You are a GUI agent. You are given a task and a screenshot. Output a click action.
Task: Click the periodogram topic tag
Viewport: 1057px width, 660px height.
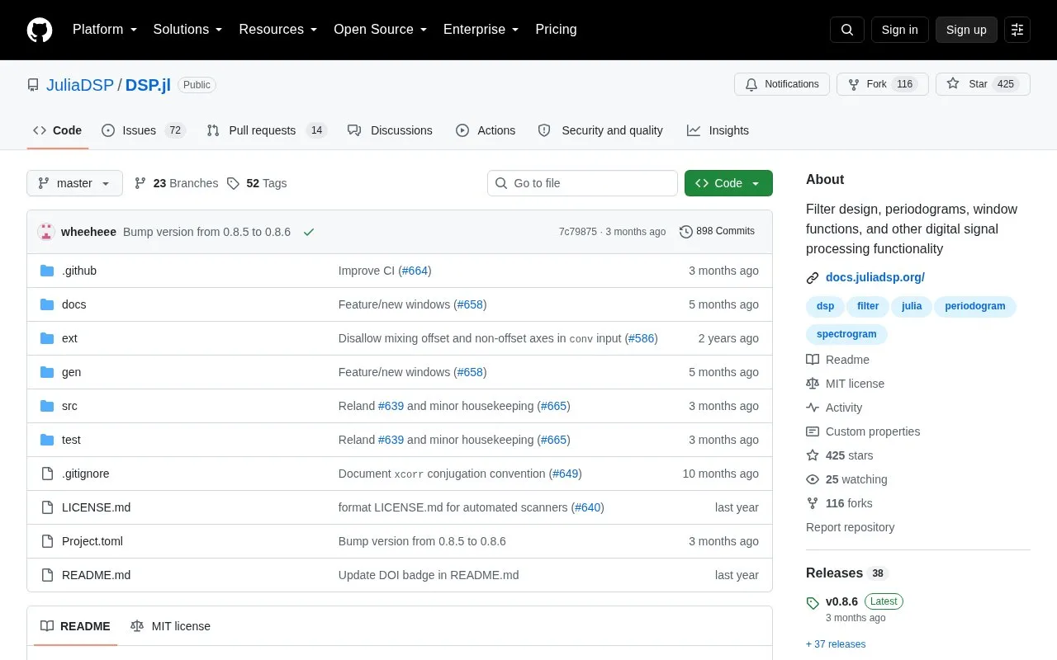pyautogui.click(x=975, y=306)
